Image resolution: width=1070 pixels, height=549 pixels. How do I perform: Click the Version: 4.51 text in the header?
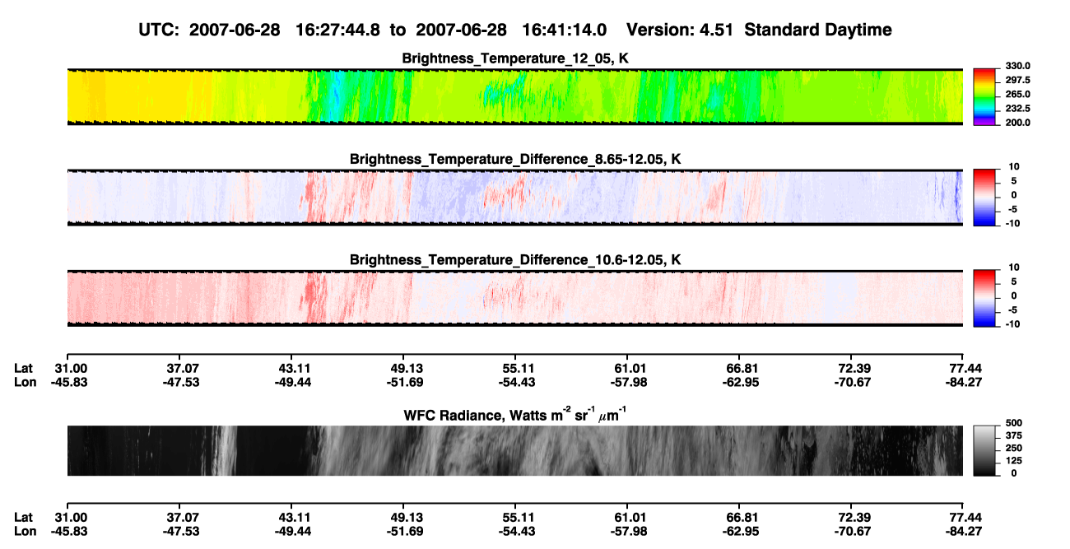pos(680,30)
